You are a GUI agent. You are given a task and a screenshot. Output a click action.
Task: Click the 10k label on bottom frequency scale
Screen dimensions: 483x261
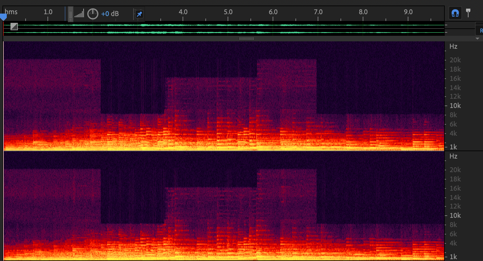coord(455,215)
